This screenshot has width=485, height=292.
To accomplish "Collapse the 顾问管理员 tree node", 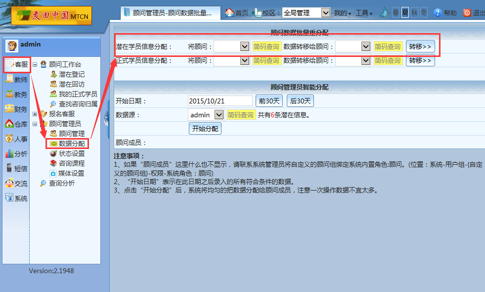I will 35,124.
